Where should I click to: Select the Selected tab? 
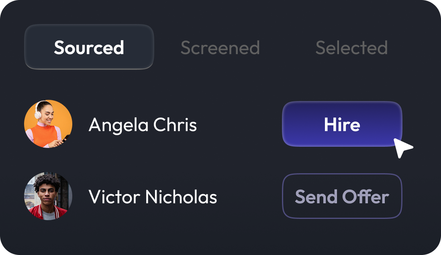click(x=351, y=48)
